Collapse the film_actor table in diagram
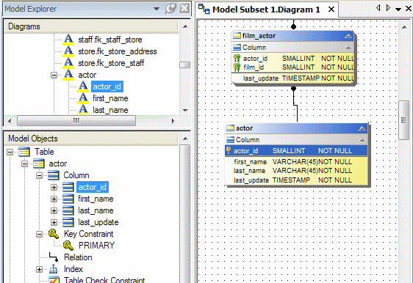The width and height of the screenshot is (413, 283). coord(348,36)
